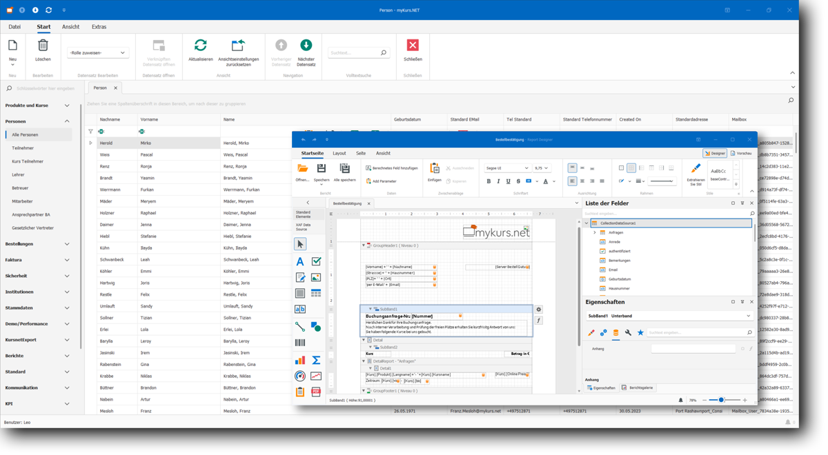Expand Anfragen node in field list
The height and width of the screenshot is (455, 828).
[595, 232]
